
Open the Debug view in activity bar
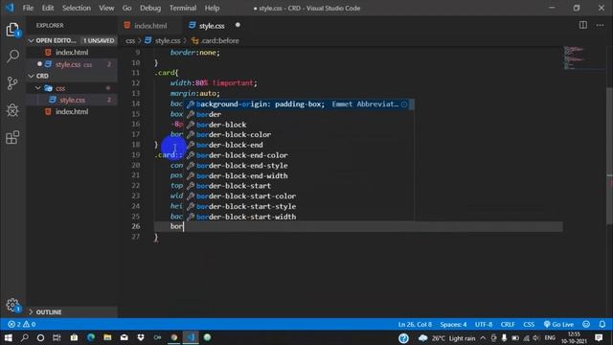[x=12, y=110]
